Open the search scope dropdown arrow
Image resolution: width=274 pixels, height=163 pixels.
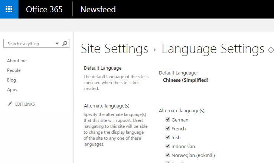coord(57,44)
